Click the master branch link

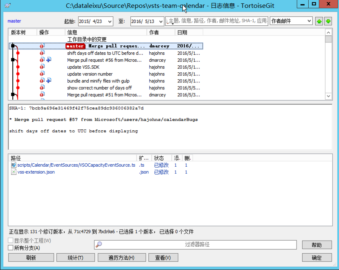[x=14, y=21]
